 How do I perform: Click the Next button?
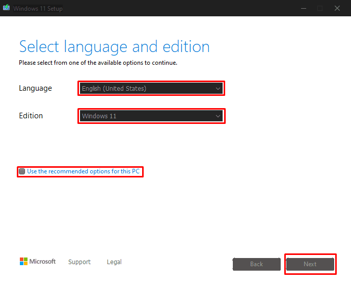(310, 264)
